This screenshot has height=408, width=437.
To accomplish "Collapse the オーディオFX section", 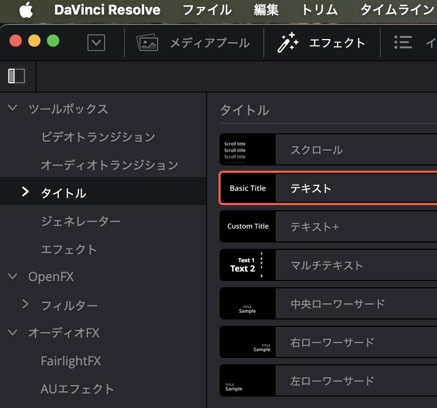I will [x=12, y=333].
